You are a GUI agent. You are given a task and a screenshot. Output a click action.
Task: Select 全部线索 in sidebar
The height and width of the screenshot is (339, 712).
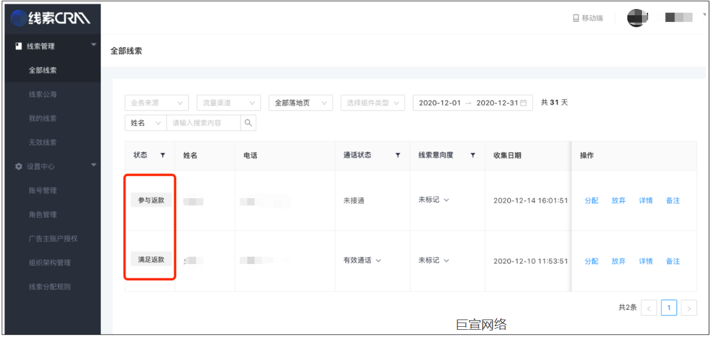43,71
